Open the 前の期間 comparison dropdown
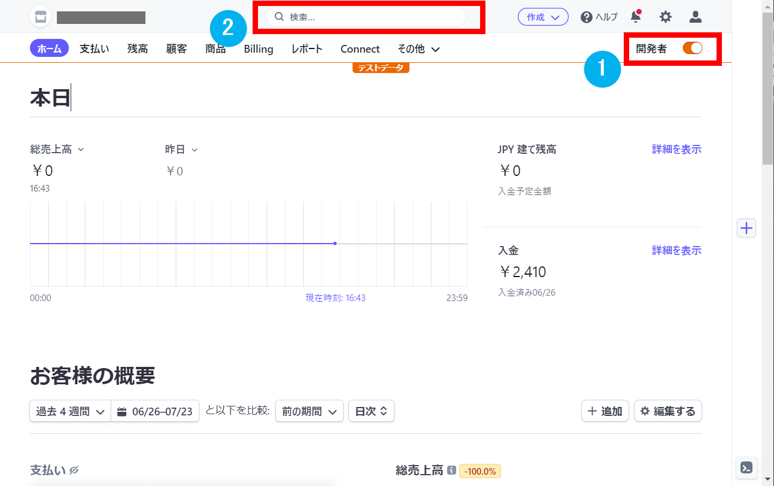The image size is (774, 486). tap(309, 411)
